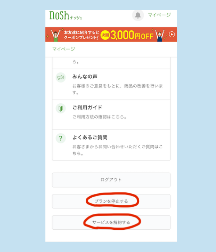Viewport: 216px width, 252px height.
Task: Click the ログアウト button
Action: [x=111, y=180]
